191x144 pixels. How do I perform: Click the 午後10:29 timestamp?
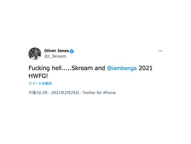[x=38, y=93]
